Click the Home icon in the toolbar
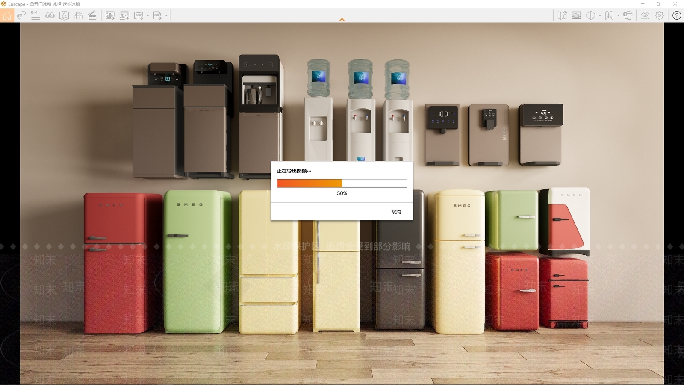684x385 pixels. point(7,16)
